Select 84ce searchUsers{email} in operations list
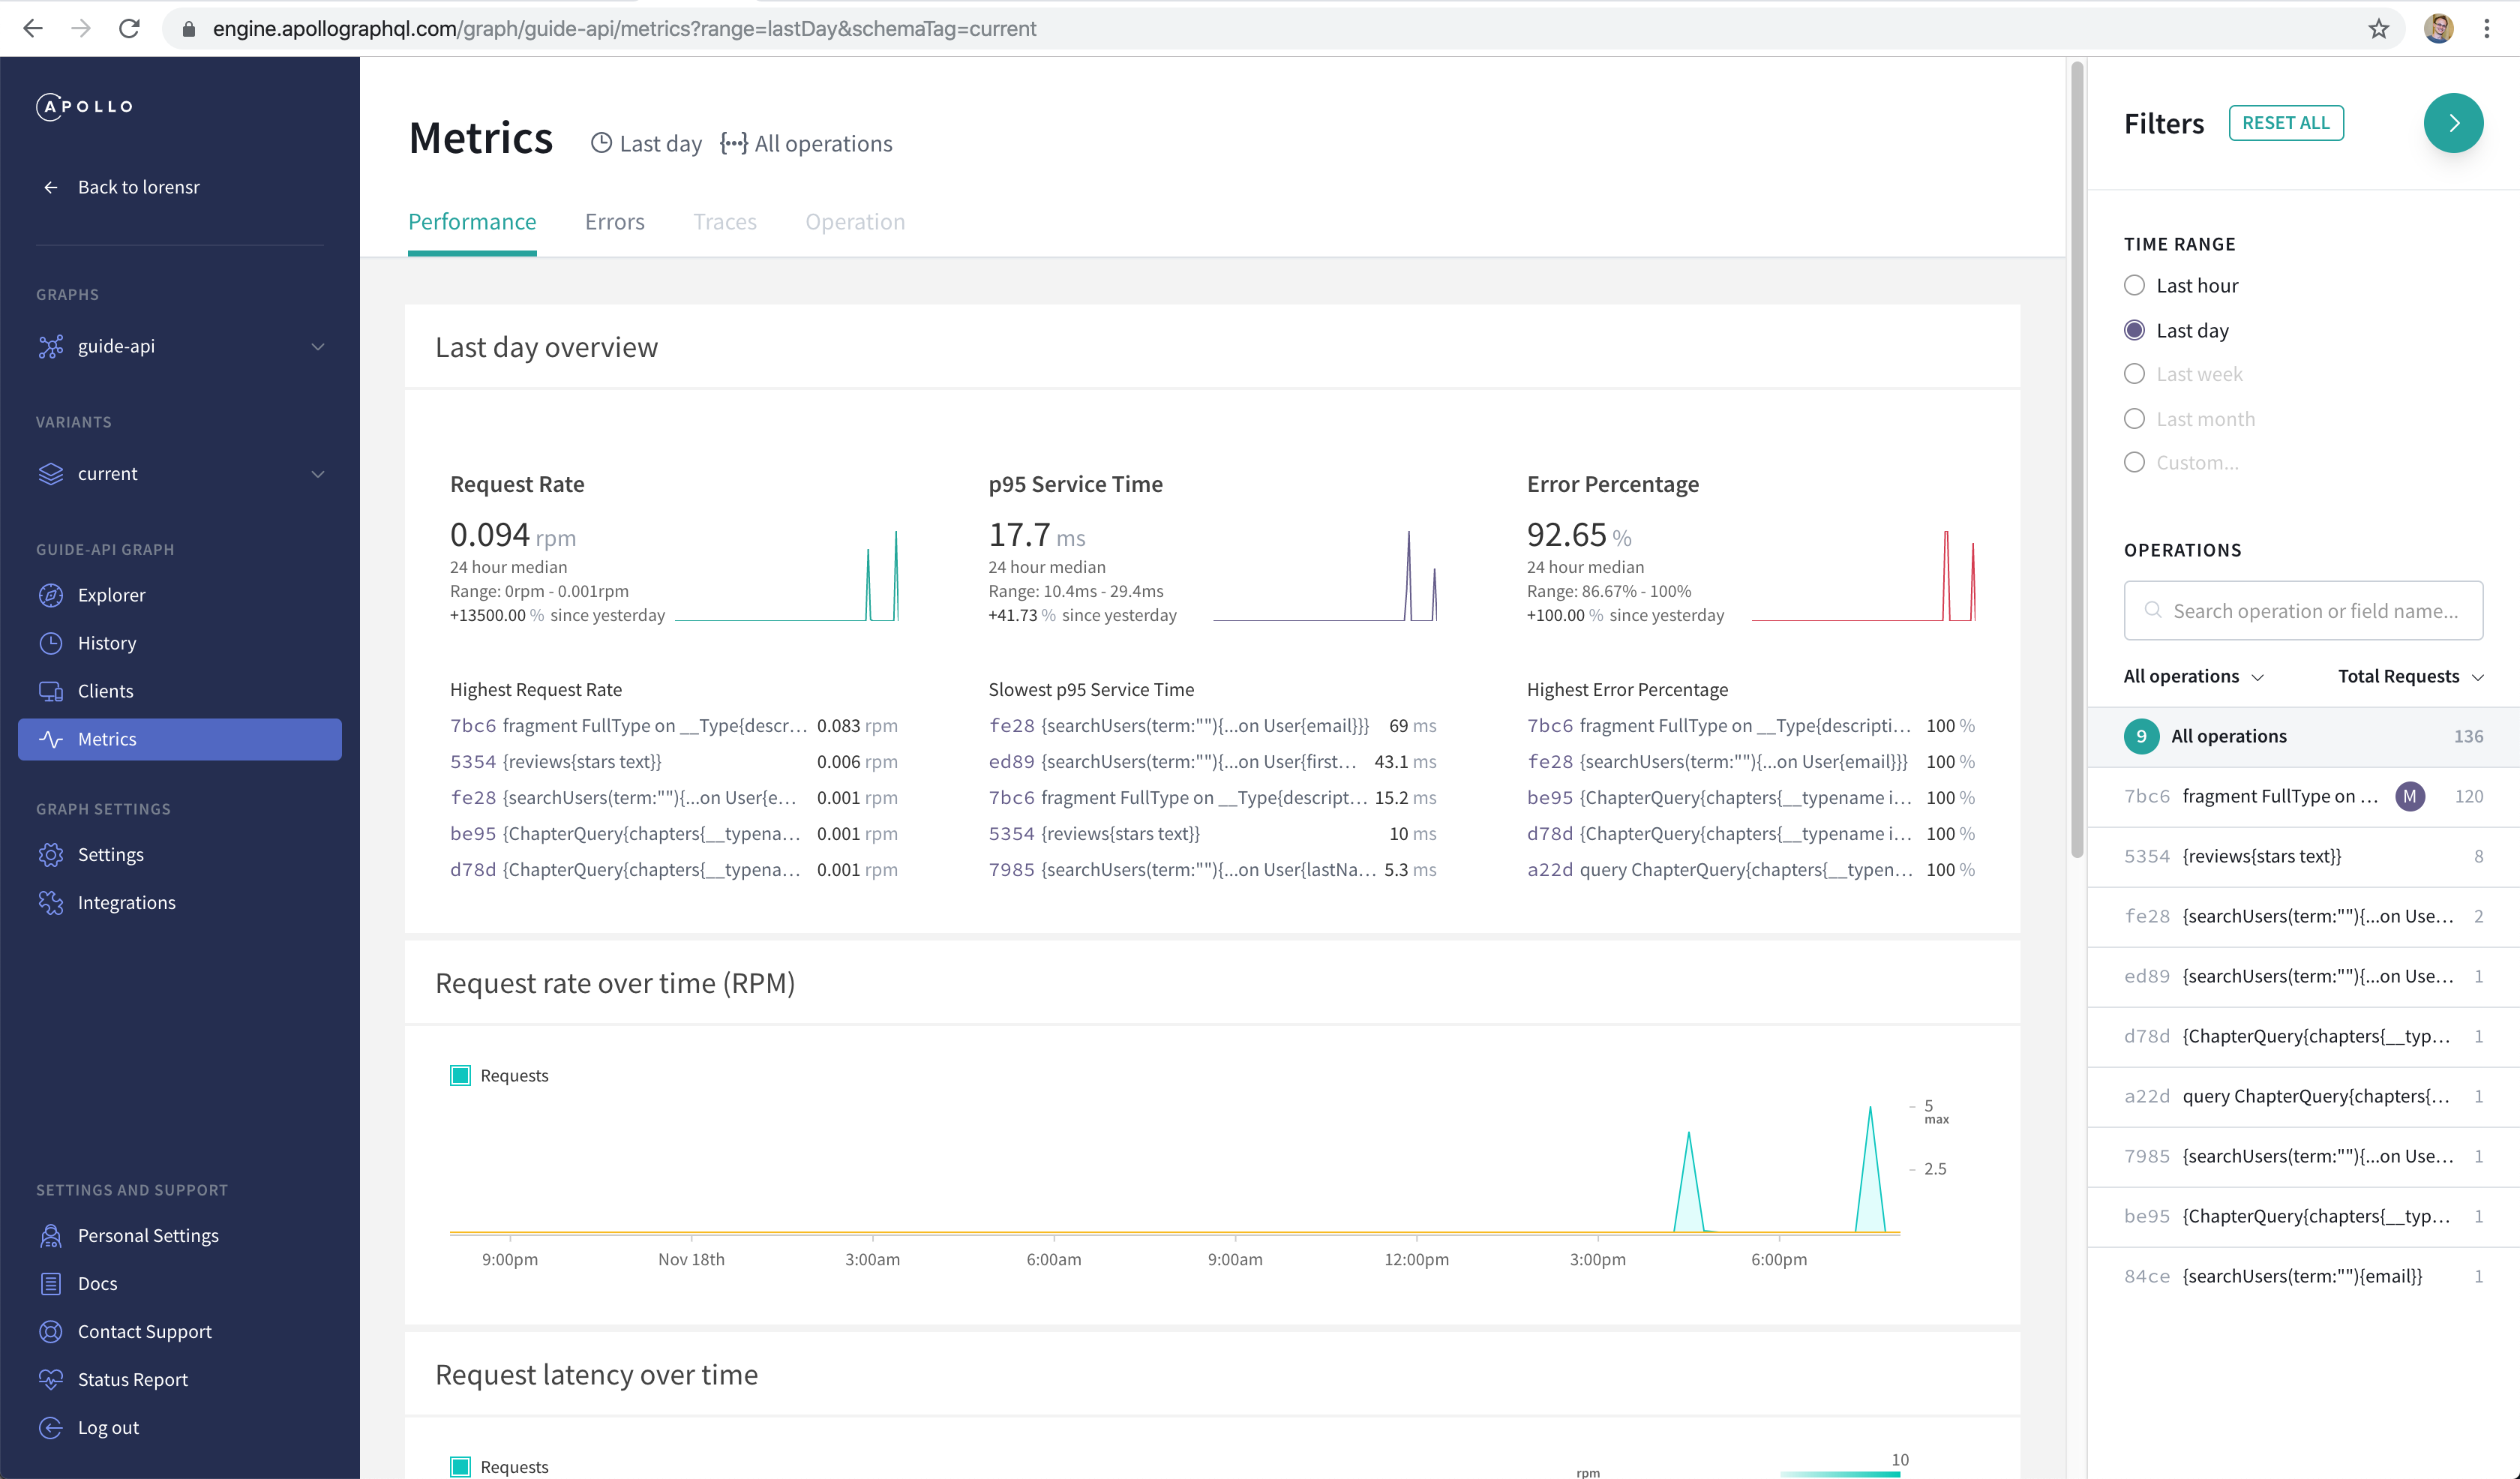Screen dimensions: 2520x1479 2303,1277
